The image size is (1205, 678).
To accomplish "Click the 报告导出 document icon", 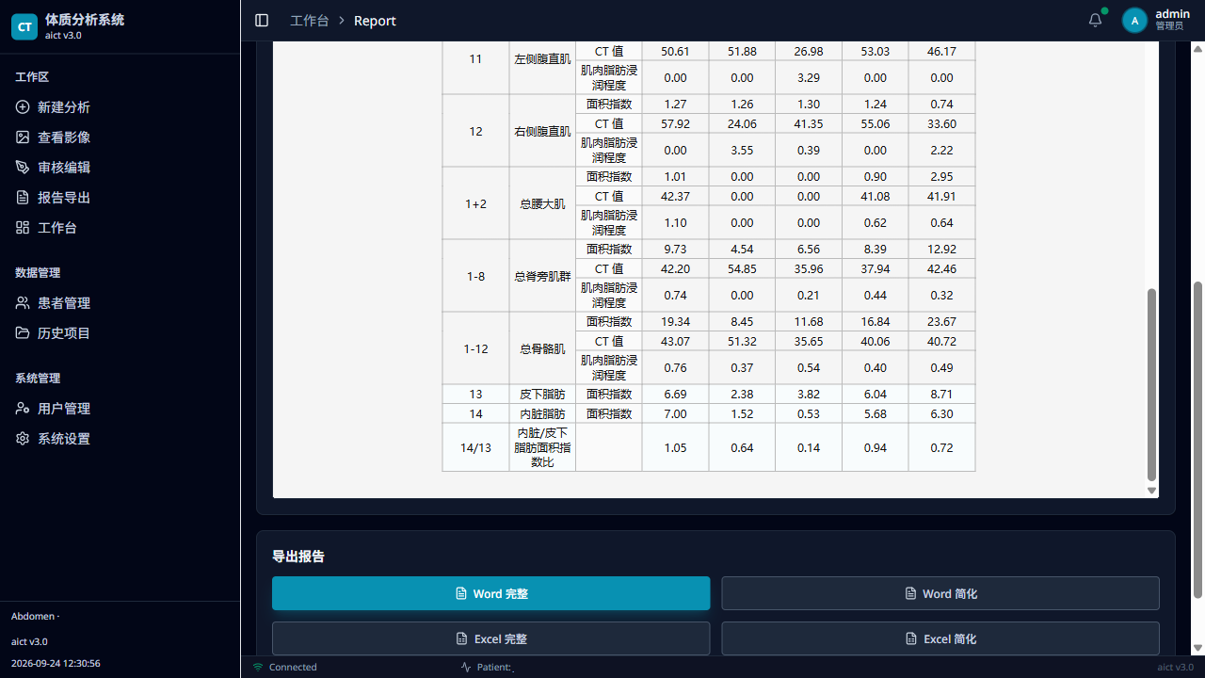I will coord(23,198).
